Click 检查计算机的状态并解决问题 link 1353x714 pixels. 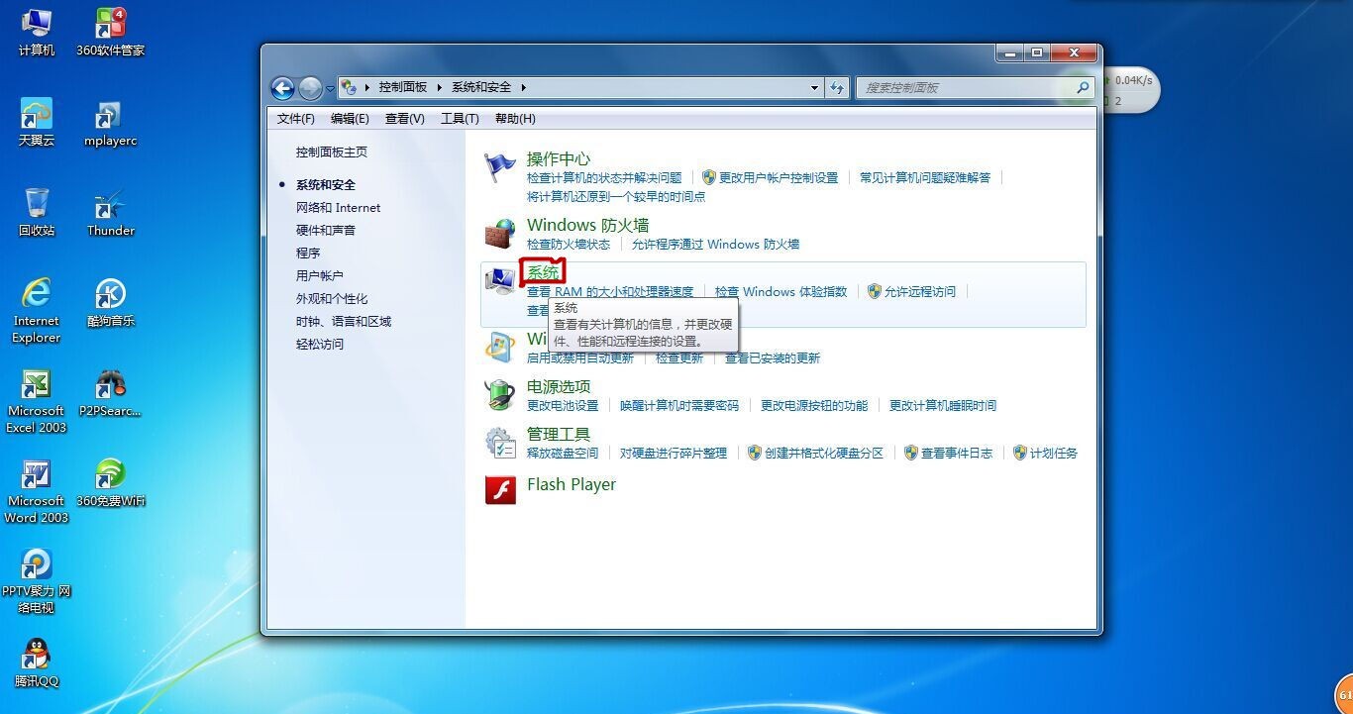pyautogui.click(x=604, y=178)
